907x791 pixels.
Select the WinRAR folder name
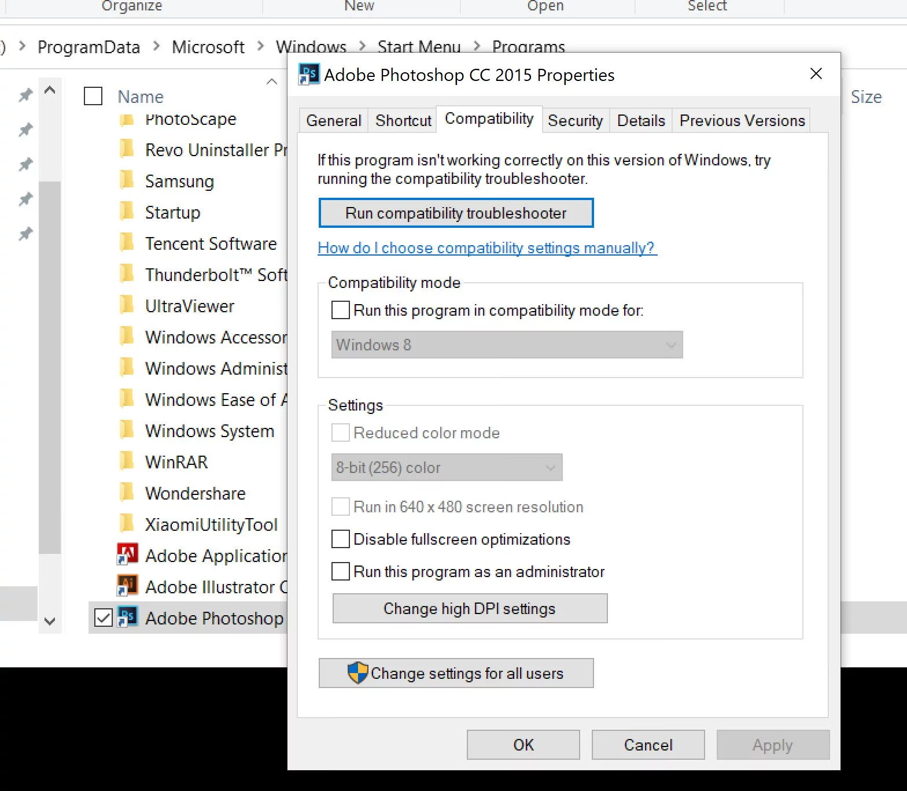coord(176,462)
